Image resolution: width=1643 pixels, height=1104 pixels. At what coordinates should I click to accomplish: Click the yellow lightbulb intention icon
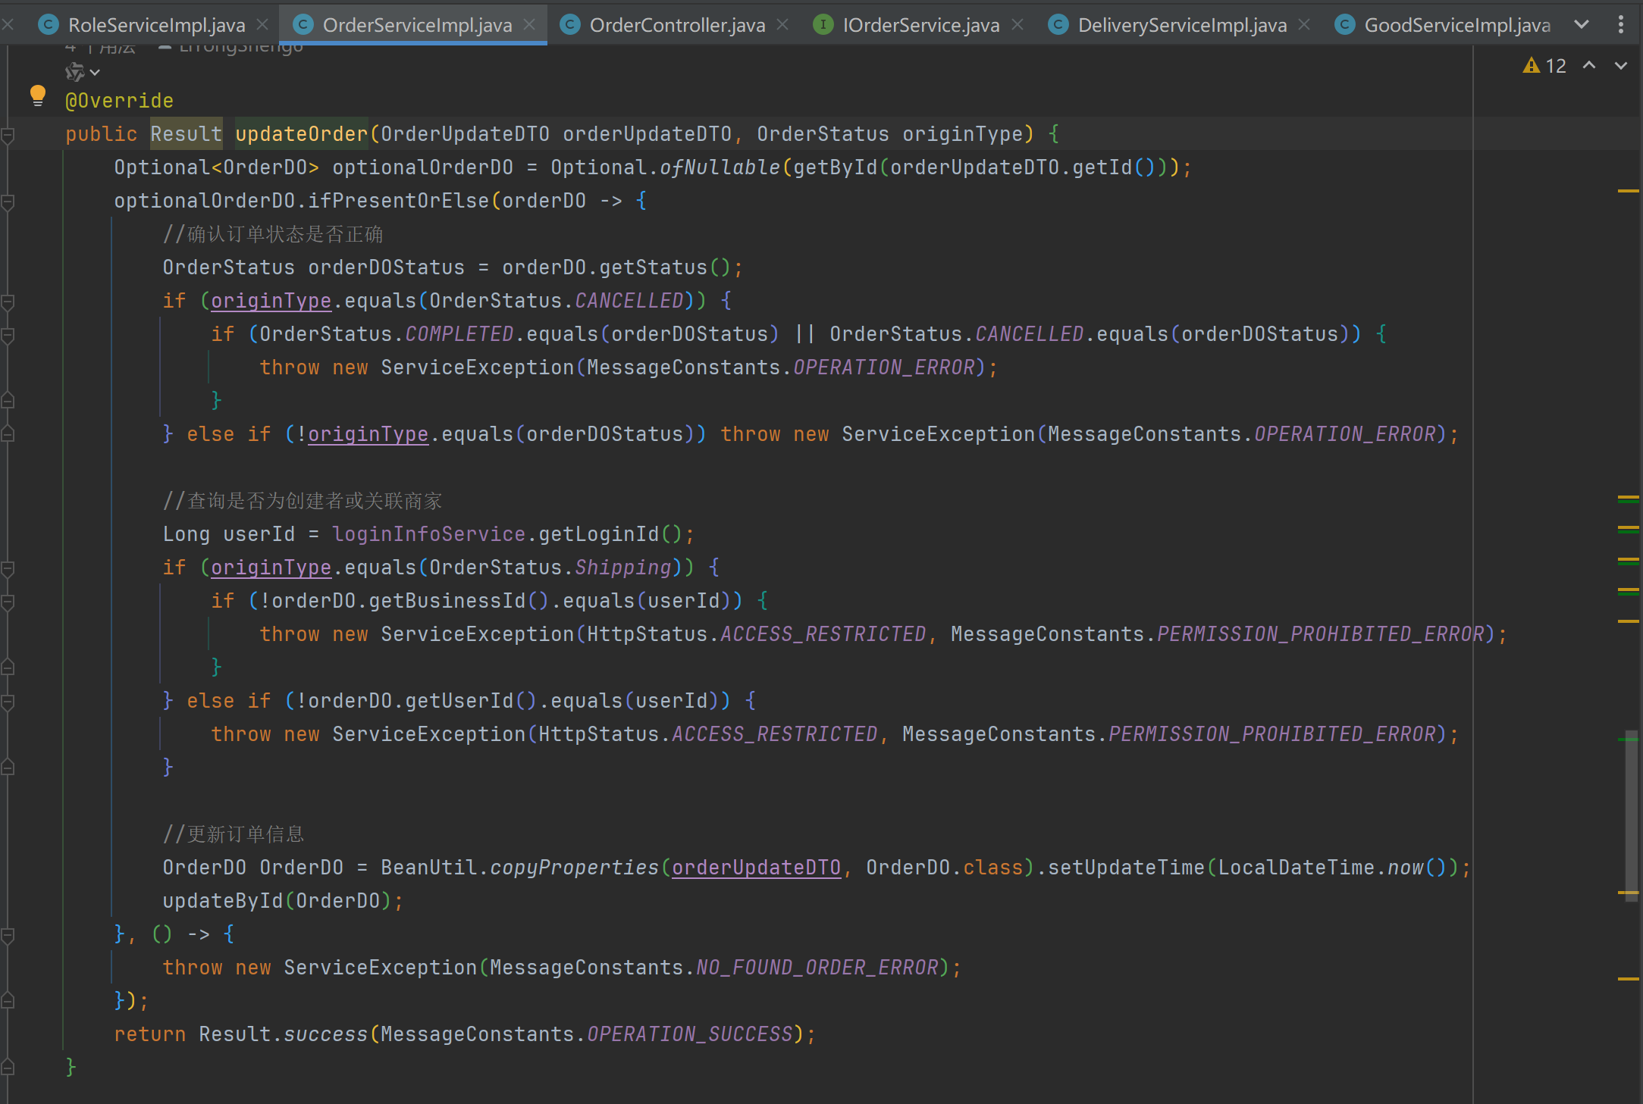pos(37,95)
